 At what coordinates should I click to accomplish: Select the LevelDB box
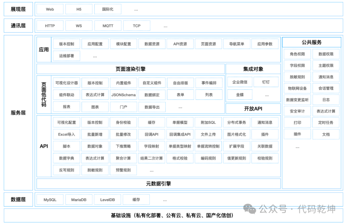[x=108, y=200]
